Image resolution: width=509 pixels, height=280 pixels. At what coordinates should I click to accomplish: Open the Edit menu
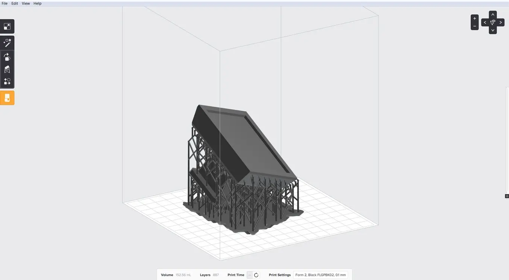[x=15, y=3]
